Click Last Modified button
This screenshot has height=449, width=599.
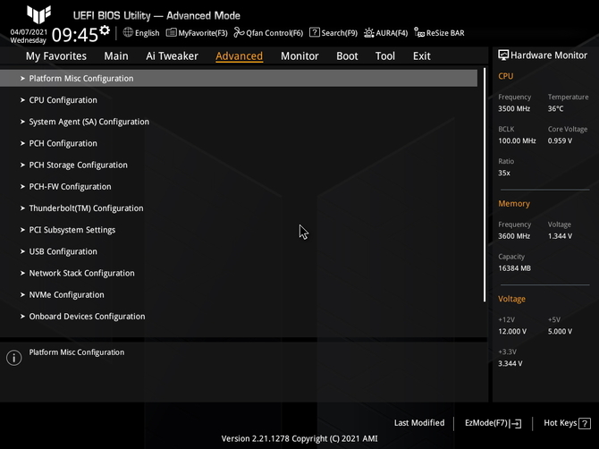tap(419, 423)
